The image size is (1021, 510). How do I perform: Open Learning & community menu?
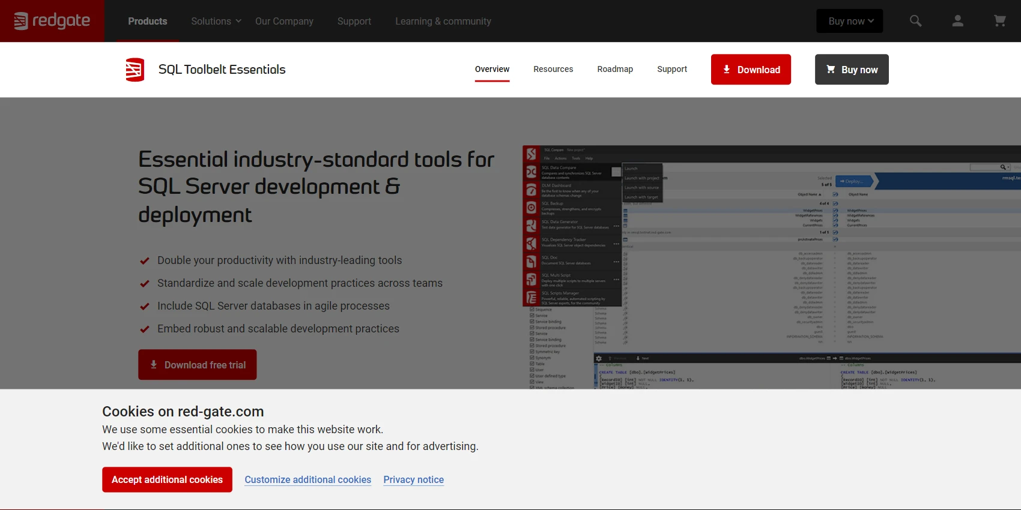pyautogui.click(x=443, y=21)
